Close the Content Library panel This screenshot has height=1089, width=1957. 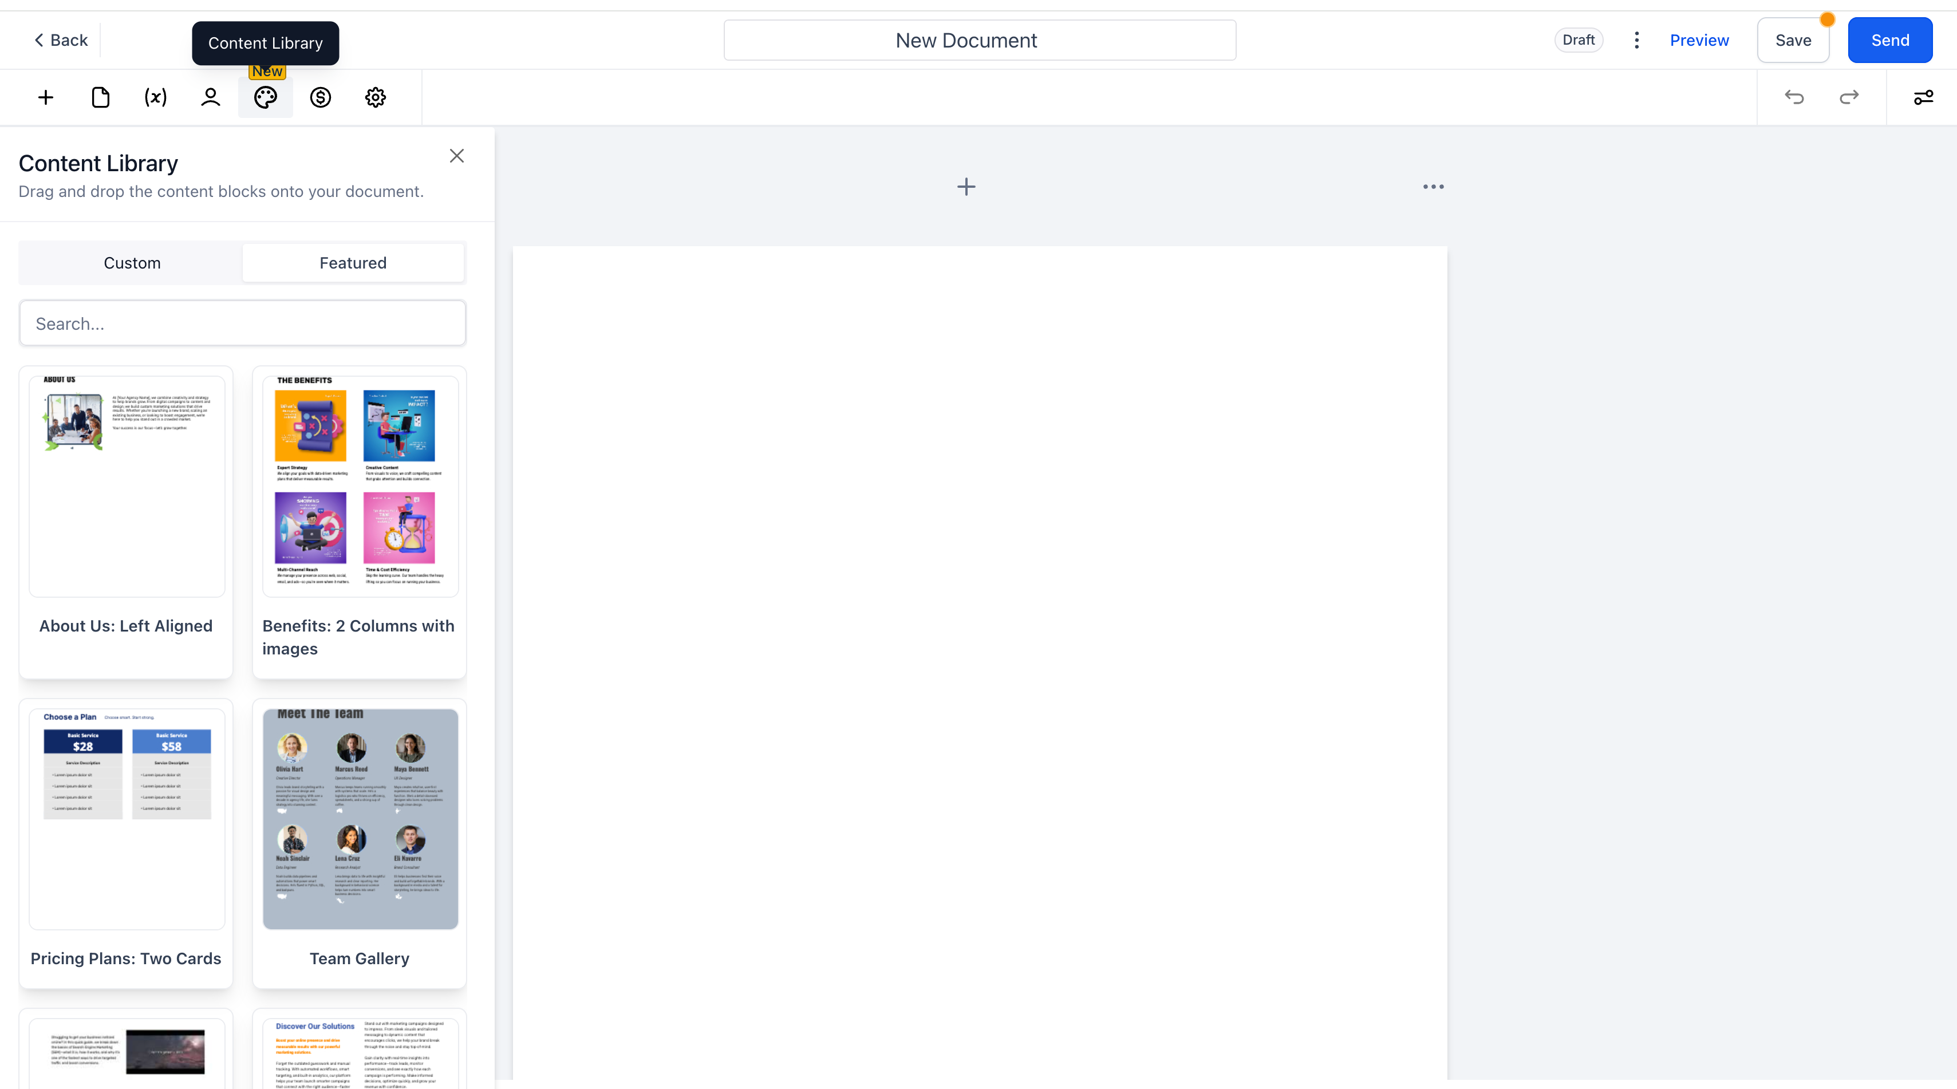click(456, 155)
